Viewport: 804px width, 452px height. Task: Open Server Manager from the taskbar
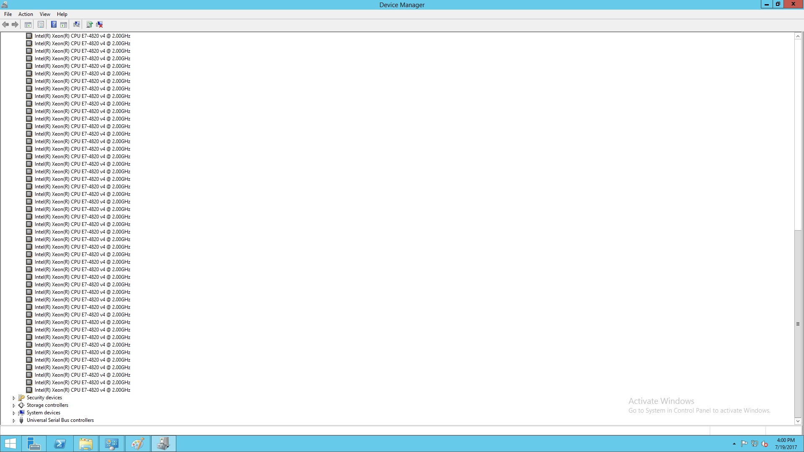click(33, 444)
